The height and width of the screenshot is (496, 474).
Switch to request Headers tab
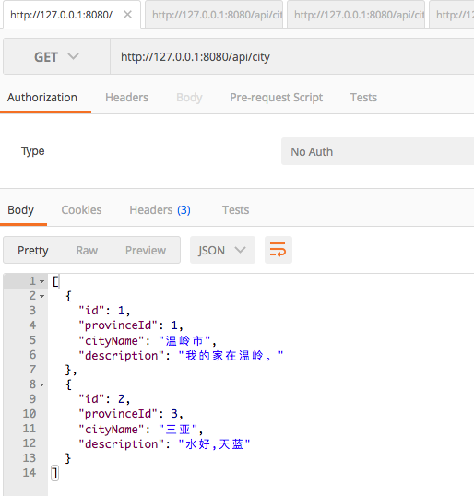(x=126, y=98)
